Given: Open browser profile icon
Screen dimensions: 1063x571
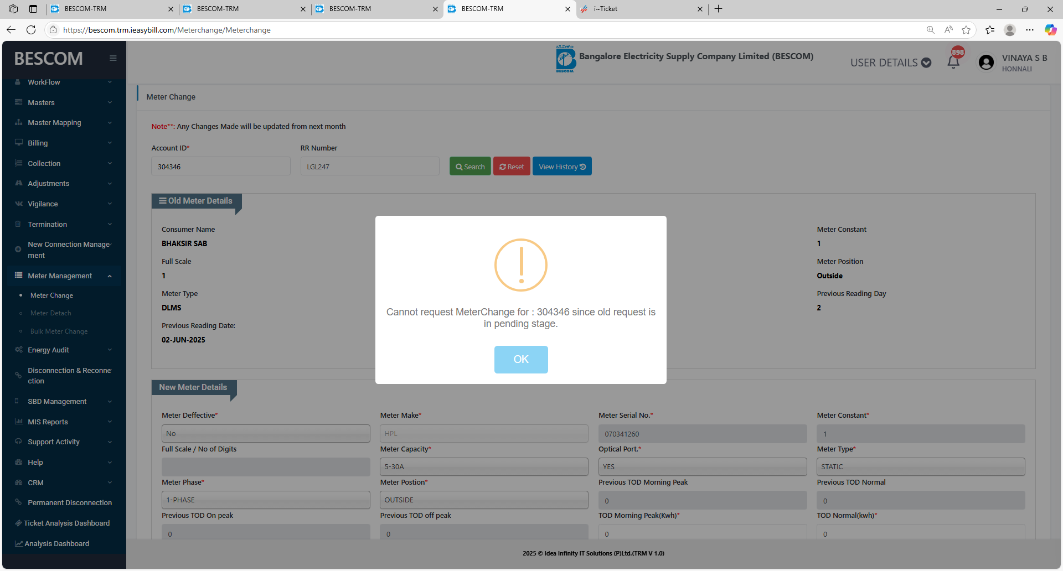Looking at the screenshot, I should click(1010, 30).
